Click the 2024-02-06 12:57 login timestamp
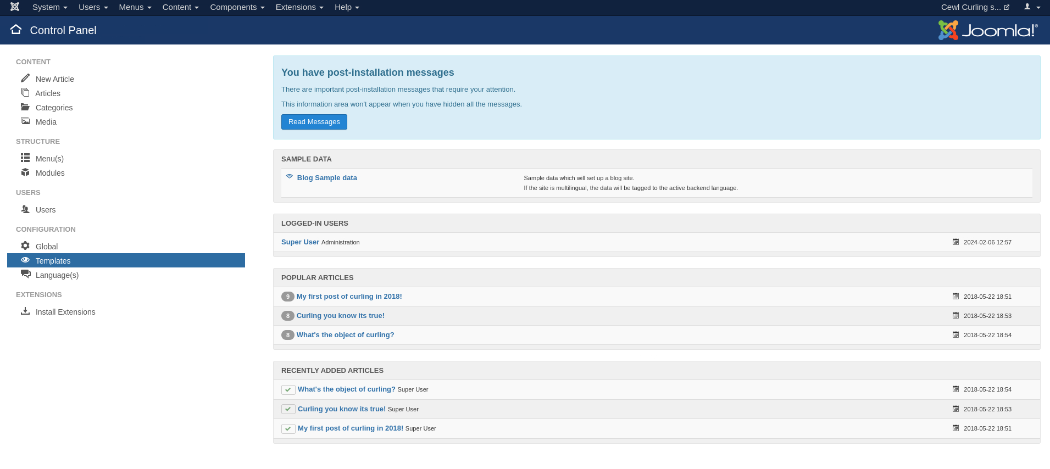The image size is (1050, 469). (987, 242)
